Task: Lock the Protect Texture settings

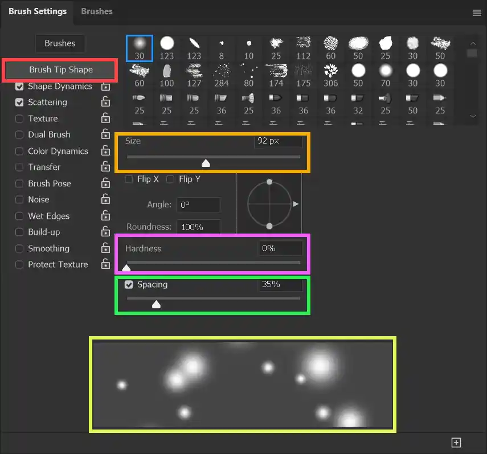Action: (x=105, y=264)
